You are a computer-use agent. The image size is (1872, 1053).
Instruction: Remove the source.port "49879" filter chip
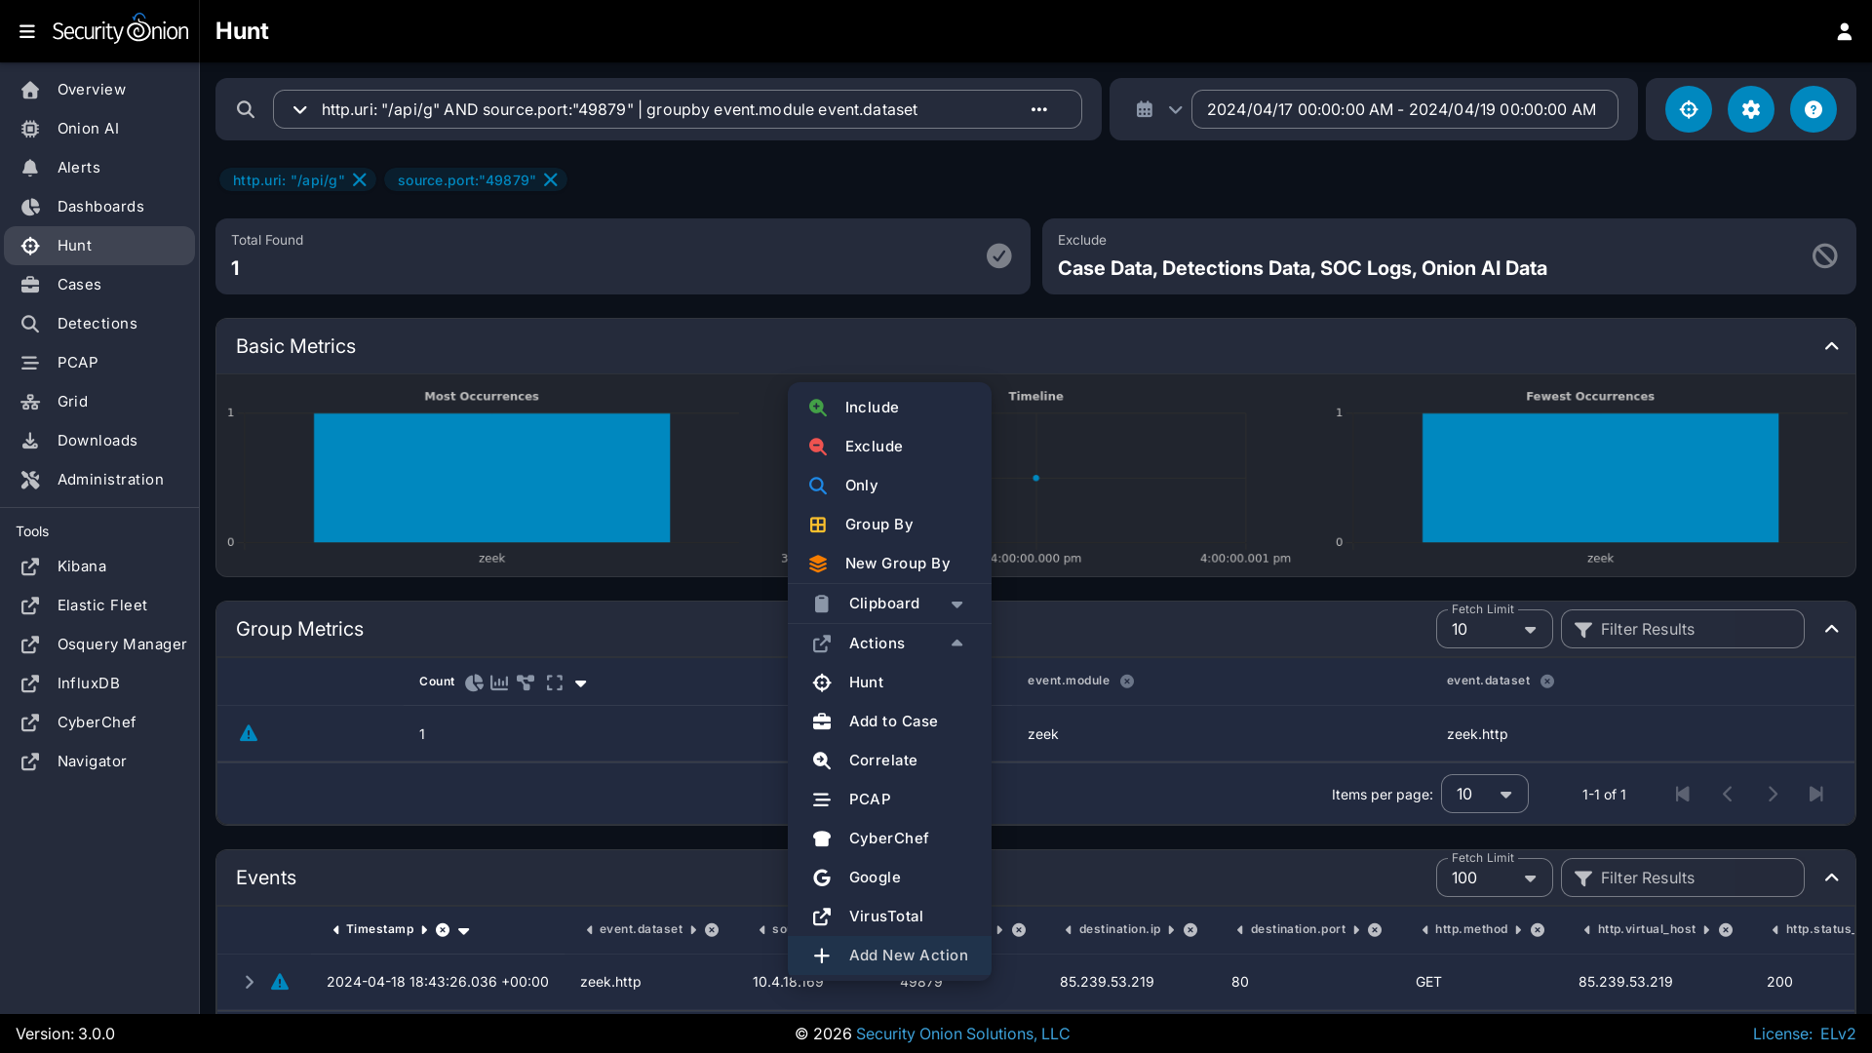pyautogui.click(x=551, y=179)
